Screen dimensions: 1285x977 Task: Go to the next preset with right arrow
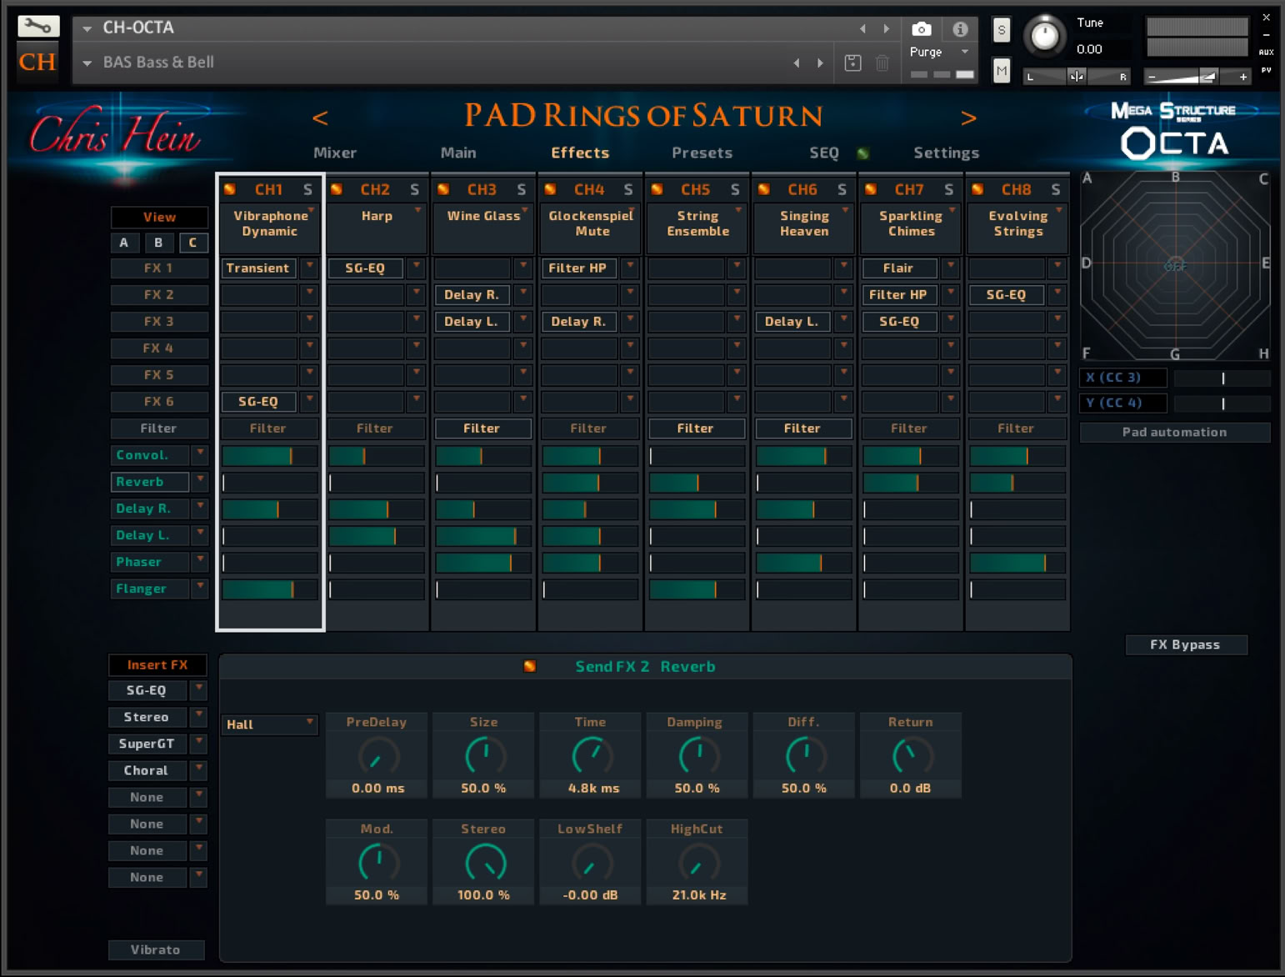tap(968, 118)
